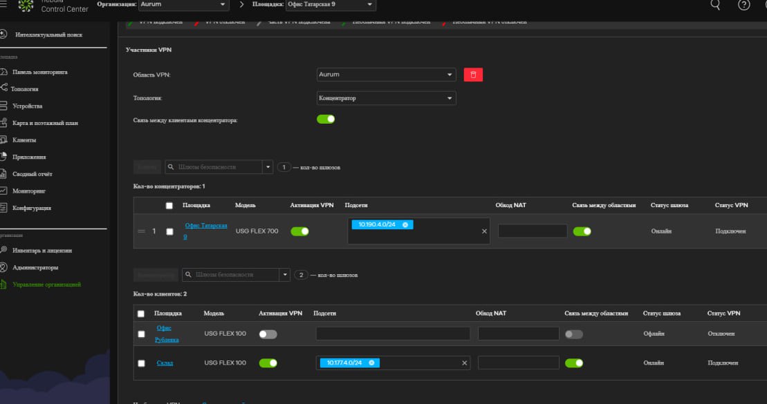Open the Топология Концентратор dropdown

coord(387,98)
